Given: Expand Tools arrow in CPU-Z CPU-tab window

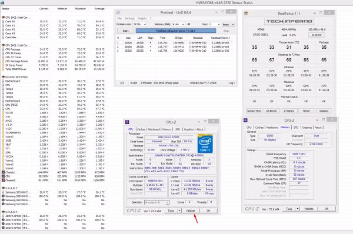Looking at the screenshot, I should (179, 210).
